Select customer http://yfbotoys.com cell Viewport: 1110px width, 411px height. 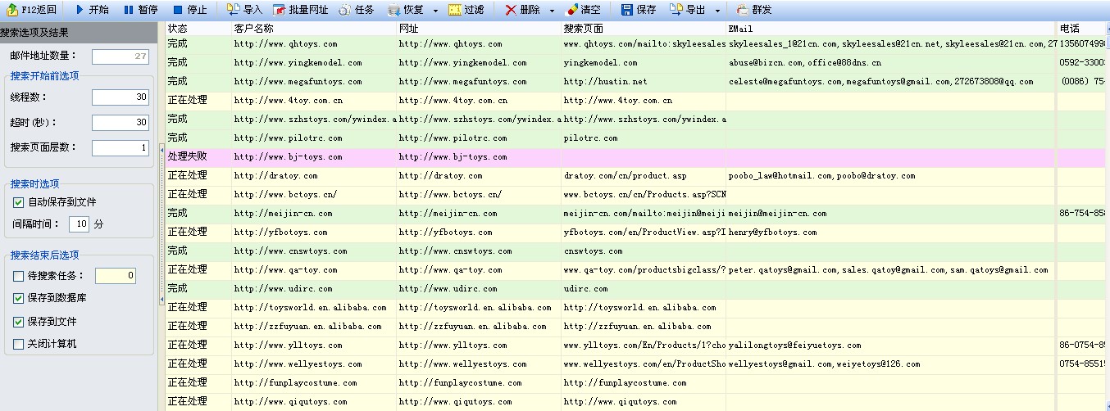pyautogui.click(x=314, y=233)
